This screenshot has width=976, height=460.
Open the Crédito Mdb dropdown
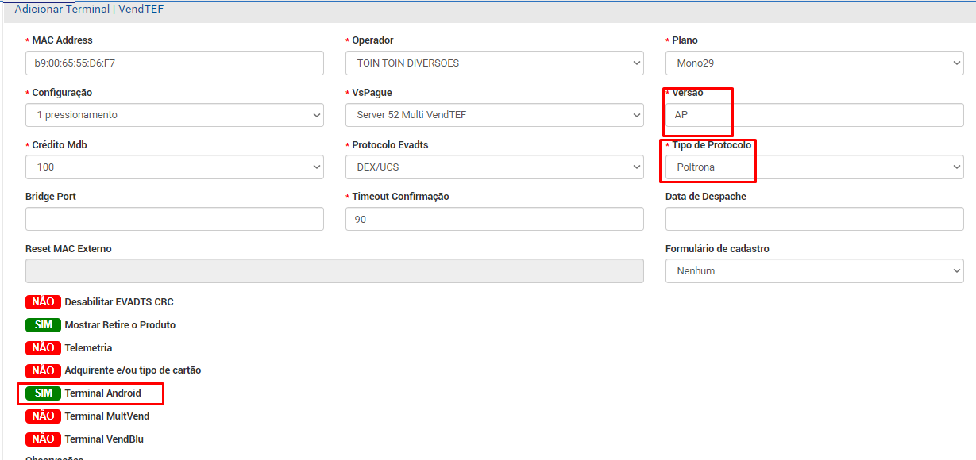(175, 167)
